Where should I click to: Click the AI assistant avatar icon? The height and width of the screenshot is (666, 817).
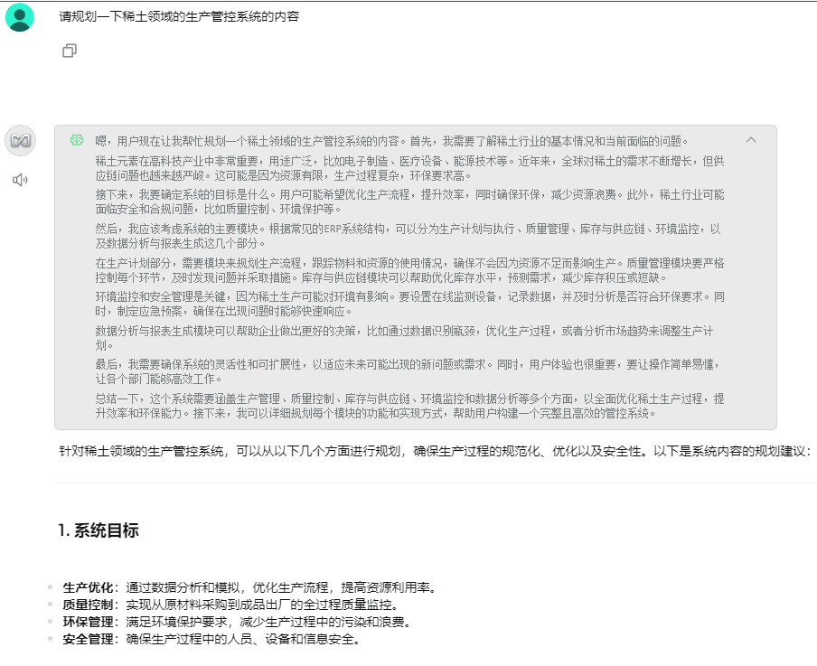click(x=20, y=141)
